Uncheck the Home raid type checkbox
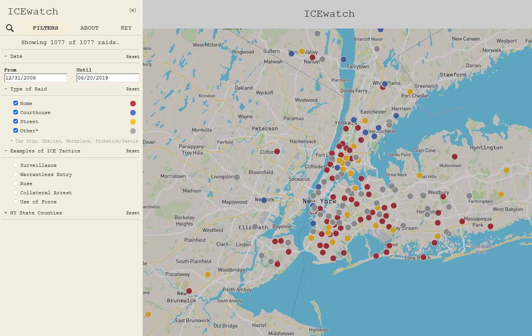Viewport: 532px width, 336px height. point(16,103)
